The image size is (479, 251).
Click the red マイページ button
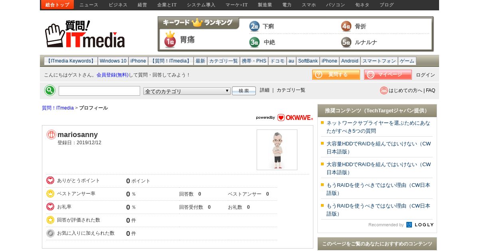click(x=388, y=75)
